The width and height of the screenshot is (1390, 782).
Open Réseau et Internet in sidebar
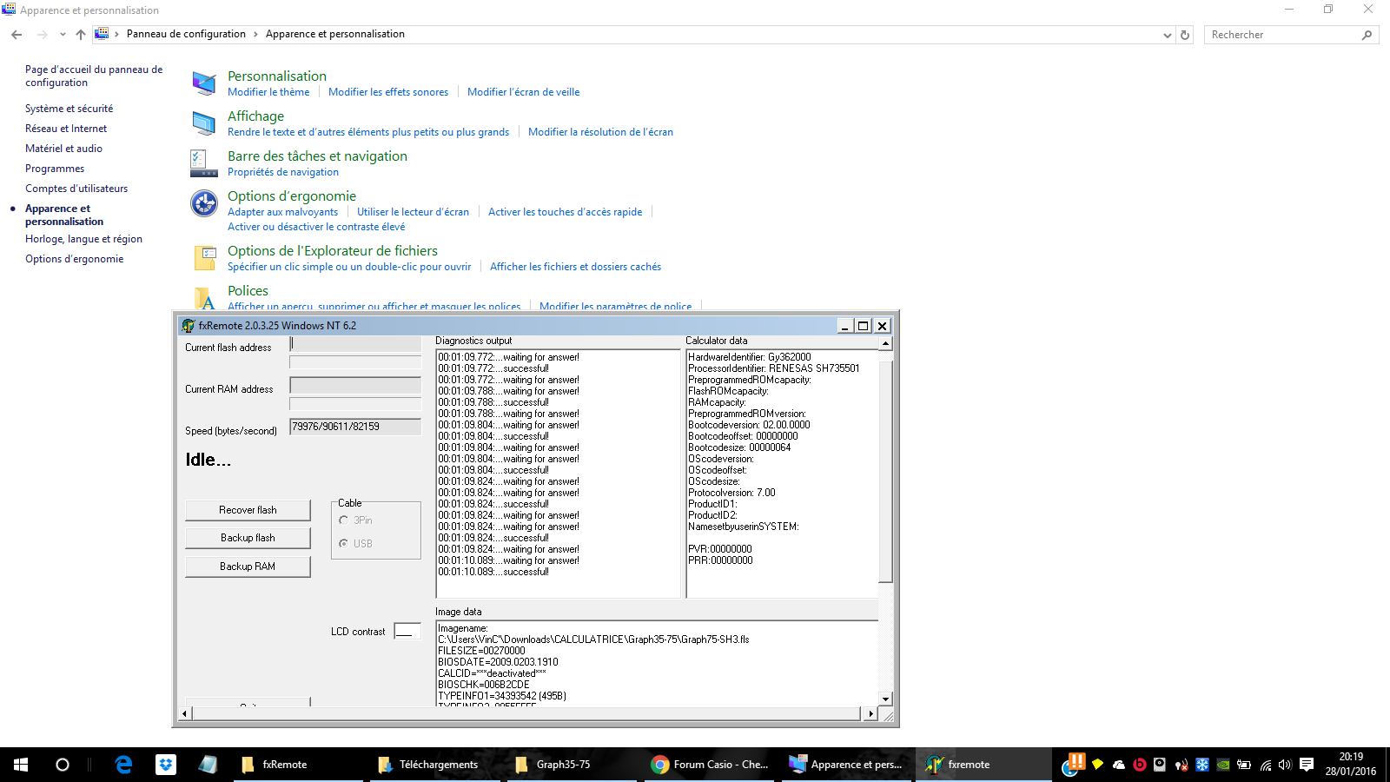(x=66, y=129)
